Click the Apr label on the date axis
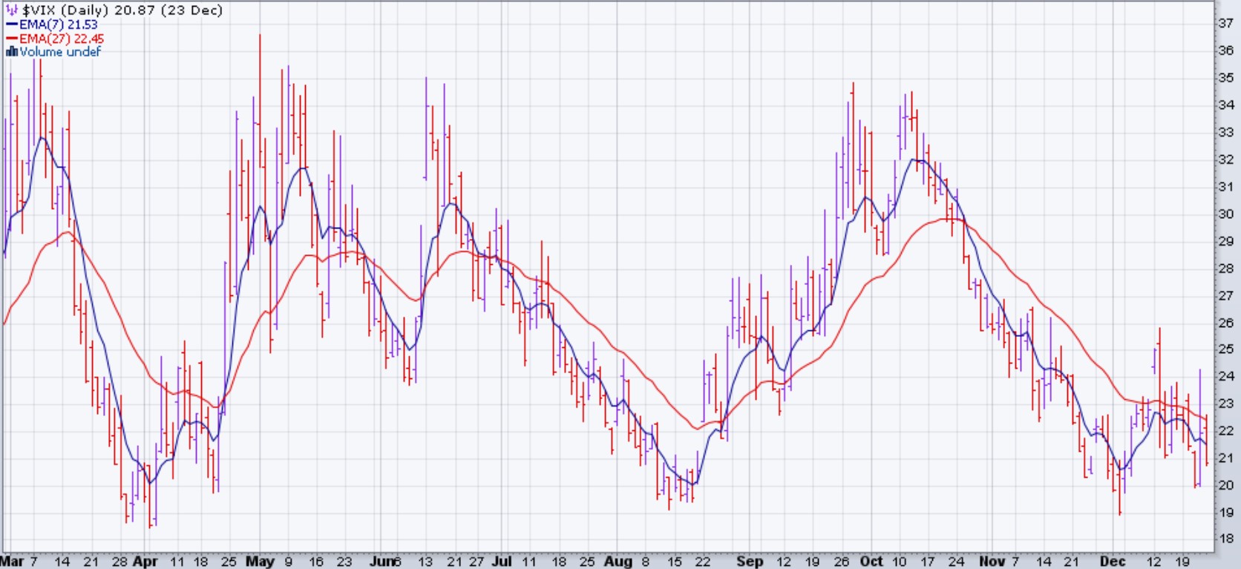The image size is (1241, 569). tap(145, 562)
